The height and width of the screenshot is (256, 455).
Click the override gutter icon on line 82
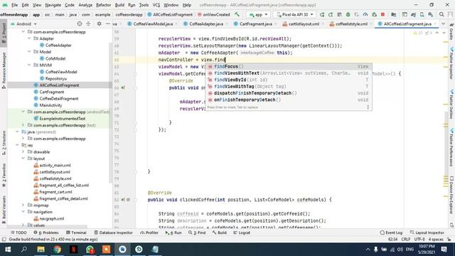coord(123,200)
